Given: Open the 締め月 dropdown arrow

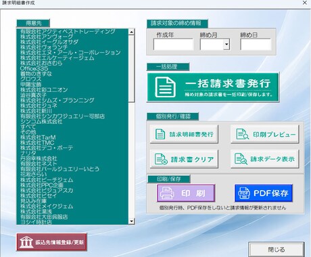Looking at the screenshot, I should click(x=226, y=44).
